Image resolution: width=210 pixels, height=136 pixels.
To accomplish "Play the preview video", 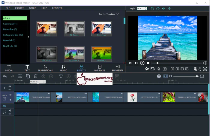I will (142, 63).
